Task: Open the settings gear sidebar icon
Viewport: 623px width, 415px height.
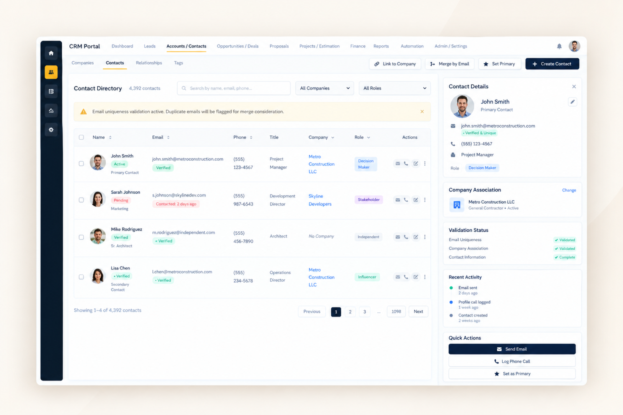Action: tap(51, 130)
